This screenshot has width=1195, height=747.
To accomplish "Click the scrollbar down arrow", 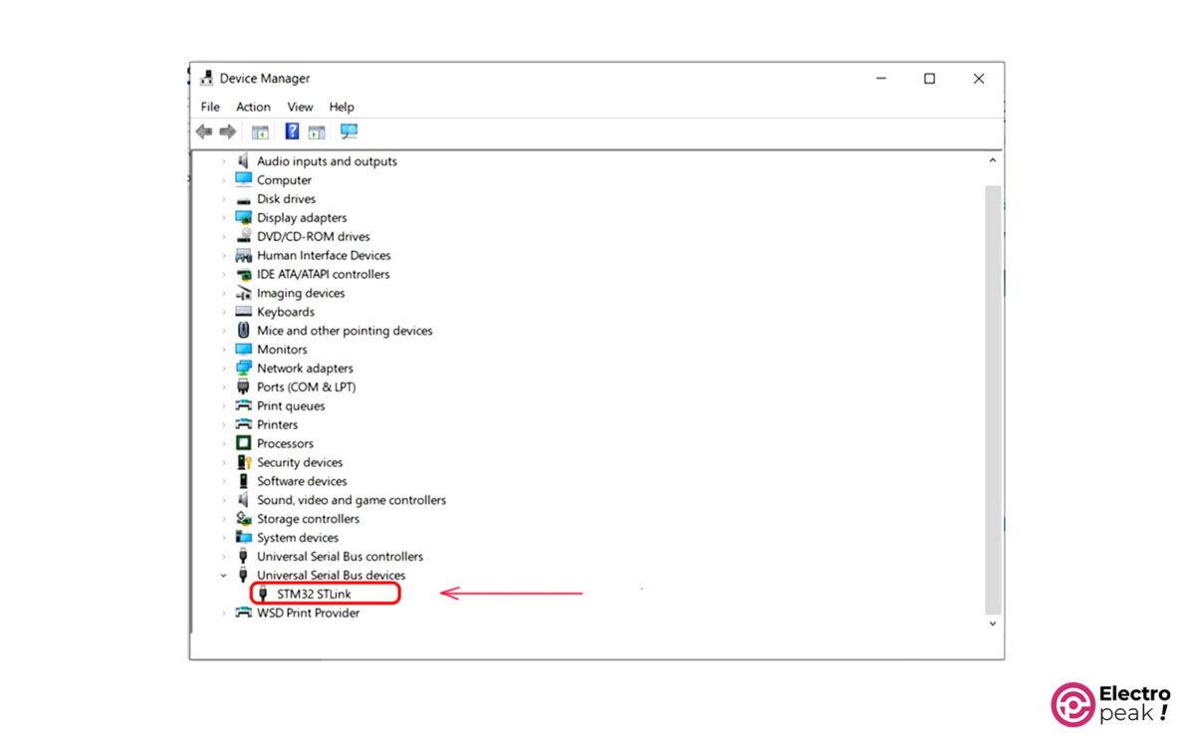I will [993, 623].
